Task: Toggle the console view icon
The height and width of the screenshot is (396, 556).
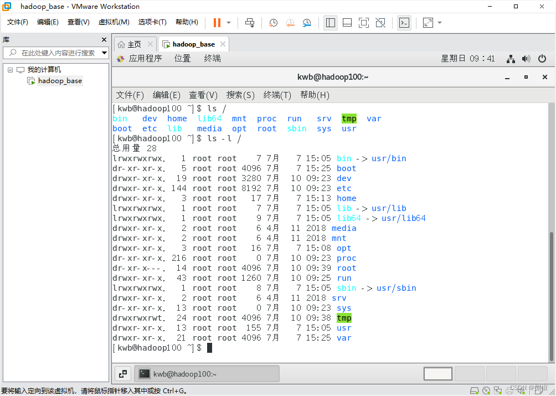Action: (404, 23)
